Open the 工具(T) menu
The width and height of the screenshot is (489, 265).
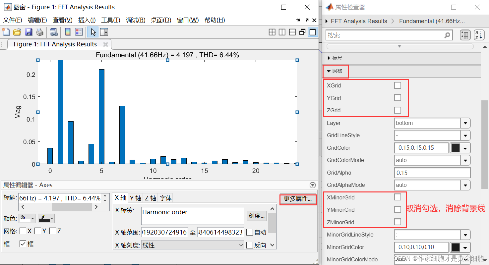coord(110,20)
